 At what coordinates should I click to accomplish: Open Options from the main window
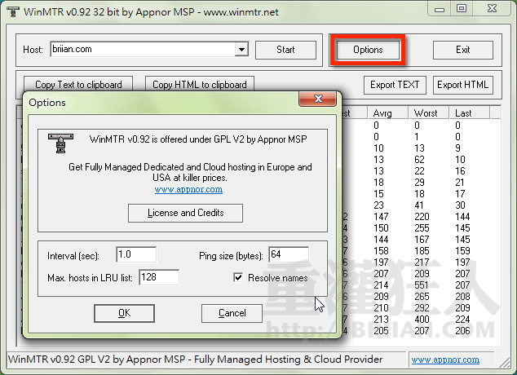(x=368, y=50)
